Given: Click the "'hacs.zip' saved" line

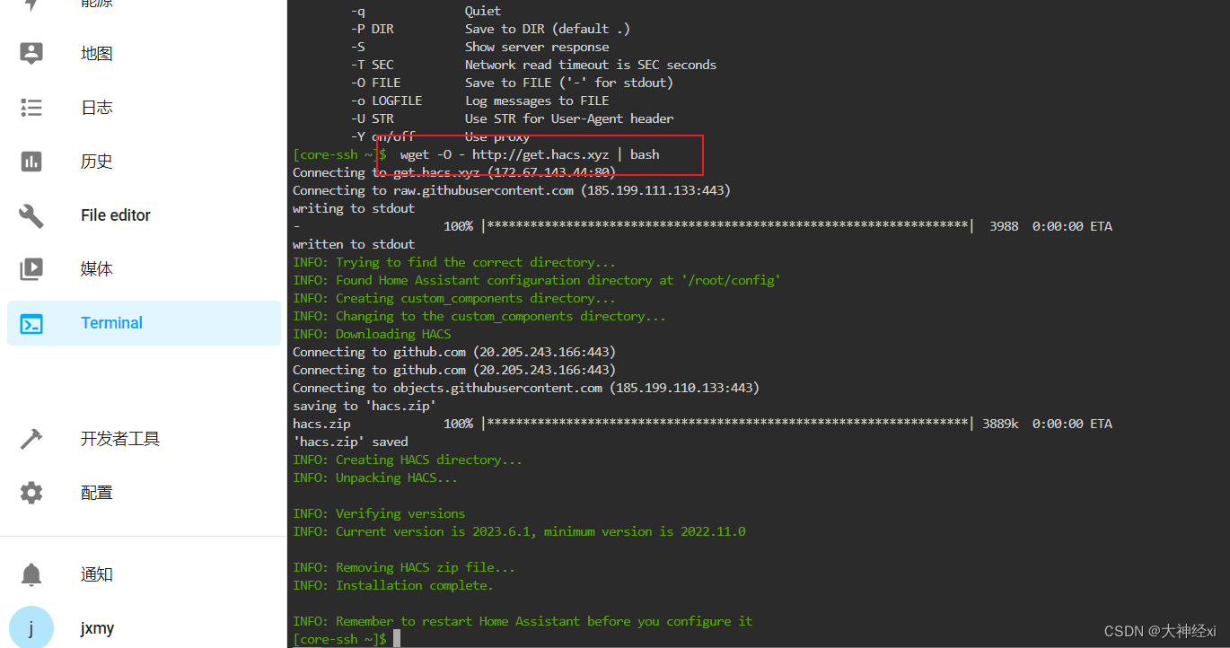Looking at the screenshot, I should (x=350, y=442).
